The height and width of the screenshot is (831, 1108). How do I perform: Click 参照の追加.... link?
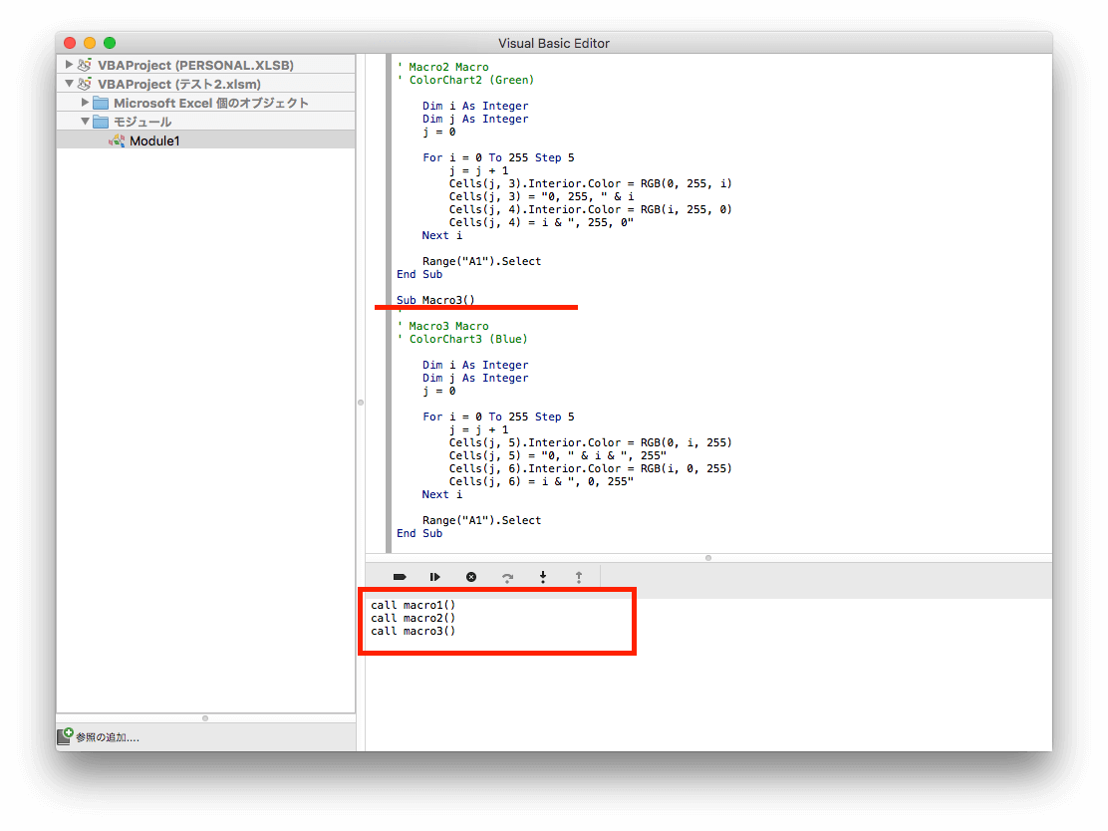click(108, 737)
